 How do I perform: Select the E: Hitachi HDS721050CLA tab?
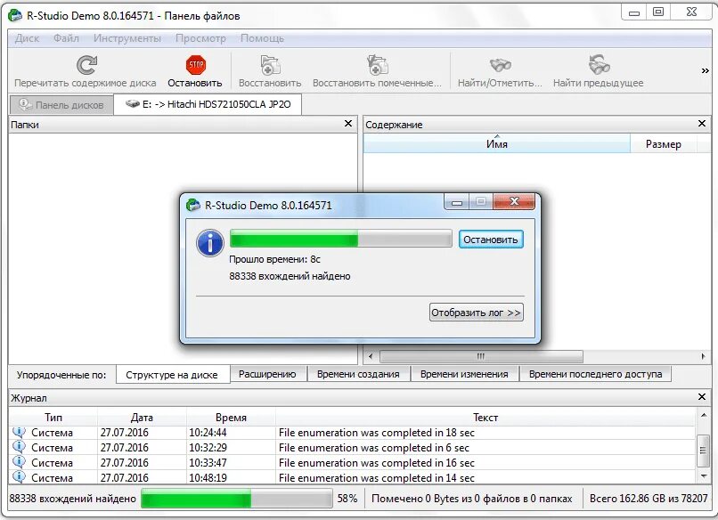(x=208, y=104)
